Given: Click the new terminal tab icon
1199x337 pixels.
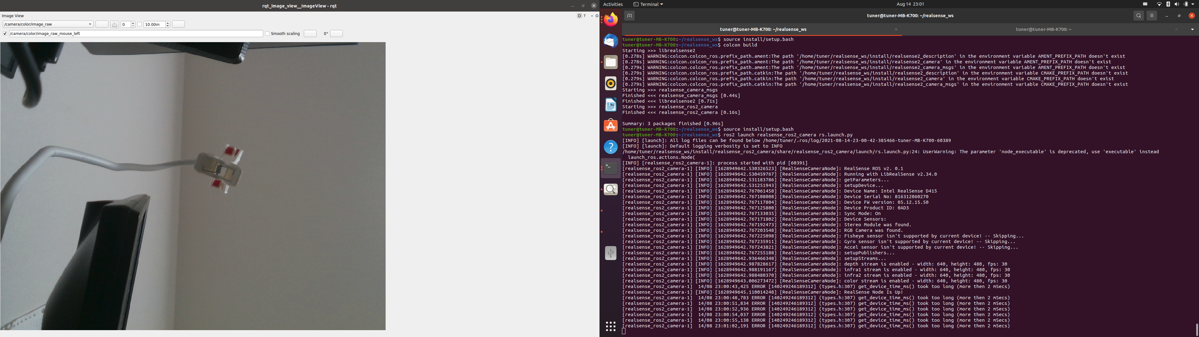Looking at the screenshot, I should pyautogui.click(x=629, y=16).
